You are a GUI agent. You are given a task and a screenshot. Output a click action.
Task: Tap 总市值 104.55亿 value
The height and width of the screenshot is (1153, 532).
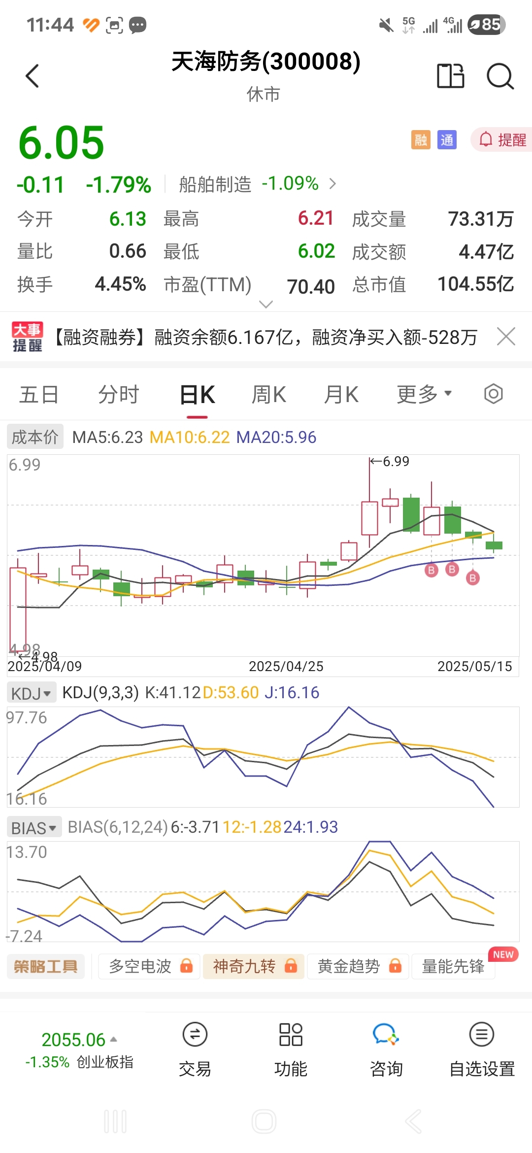(x=476, y=284)
